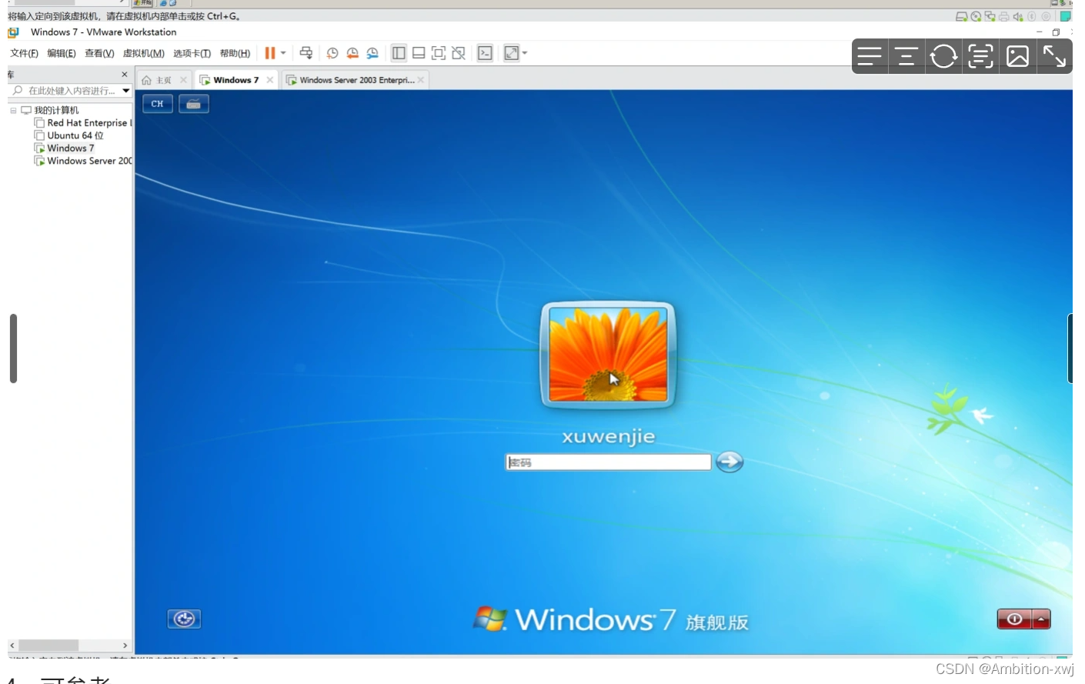1085x684 pixels.
Task: Open the 文件(F) menu
Action: (24, 53)
